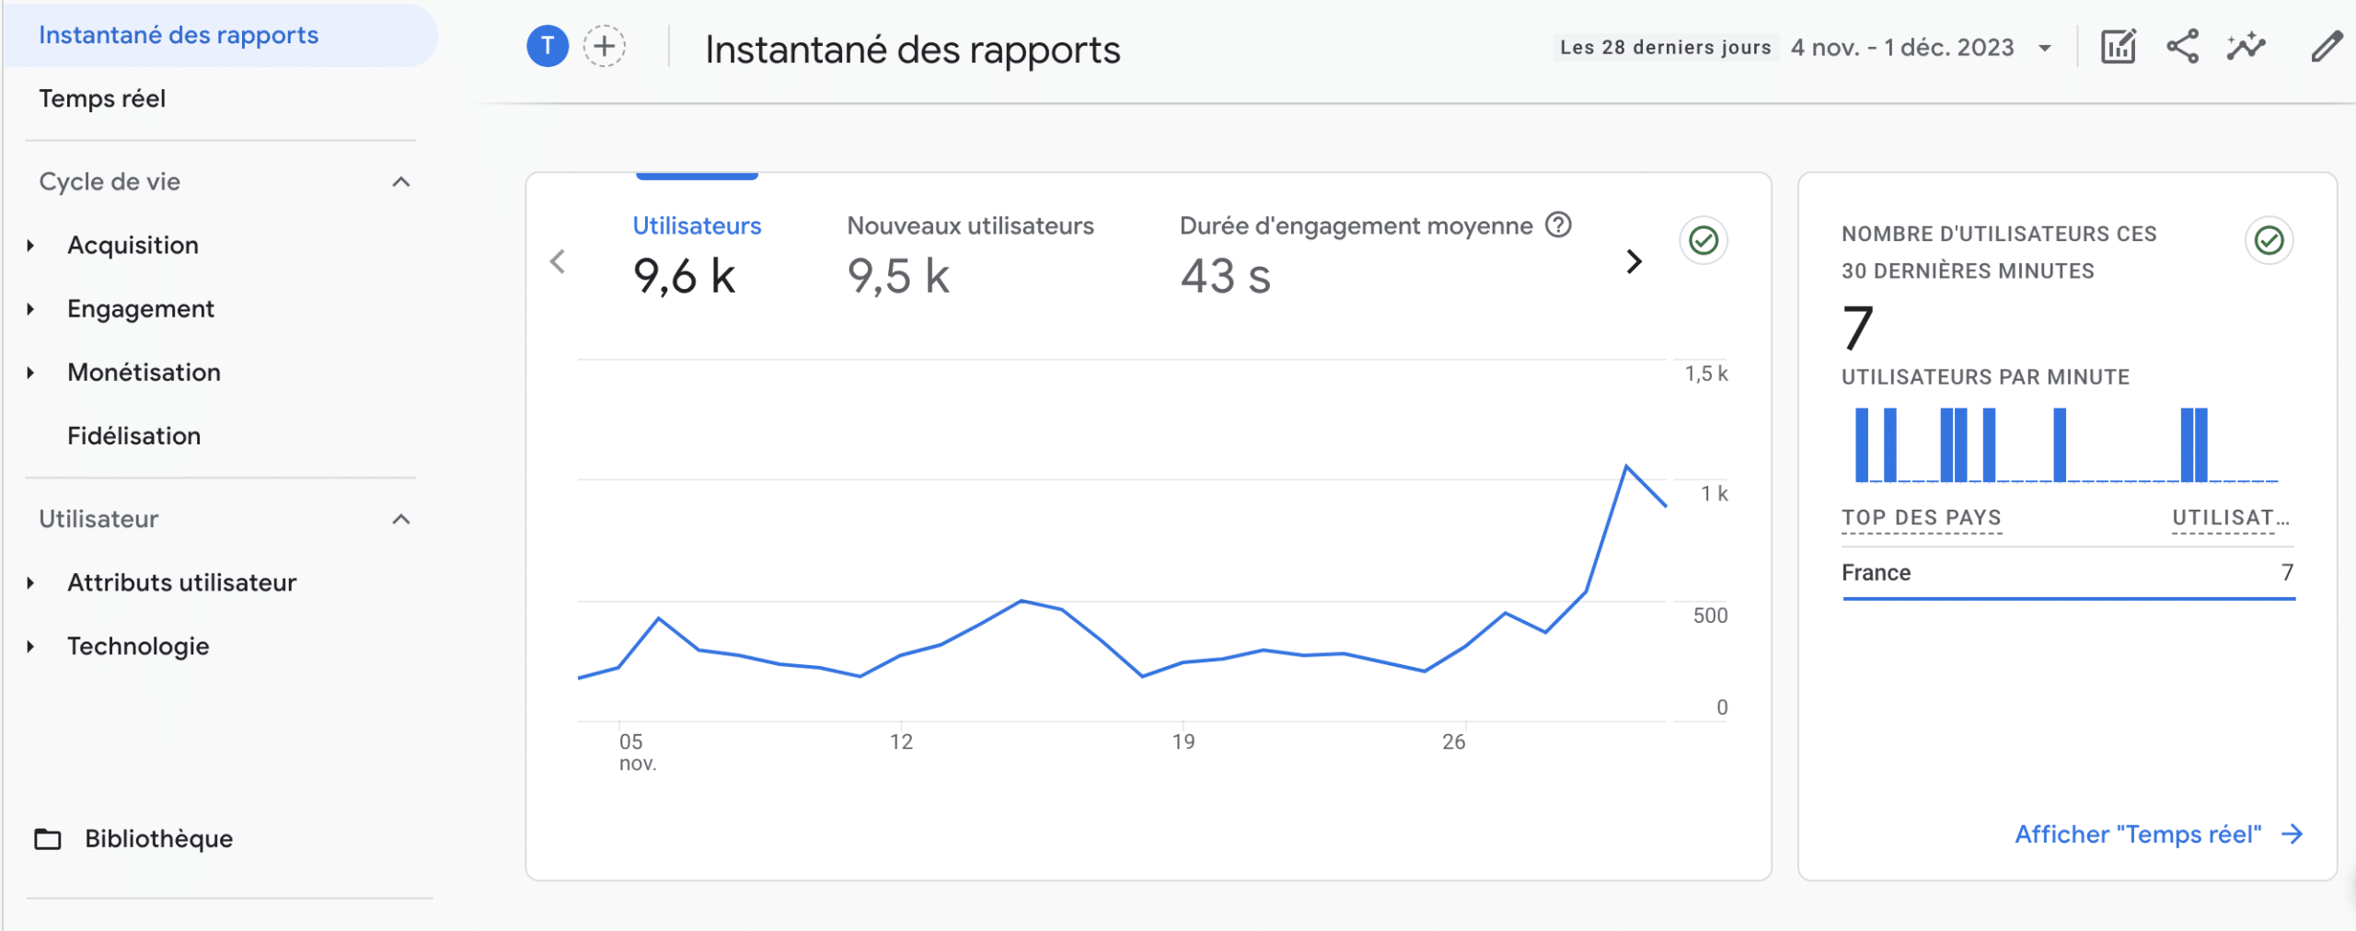Click the 9,5 k new users value

pos(898,276)
